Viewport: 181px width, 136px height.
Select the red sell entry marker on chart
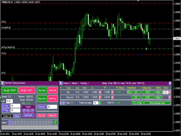[142, 29]
